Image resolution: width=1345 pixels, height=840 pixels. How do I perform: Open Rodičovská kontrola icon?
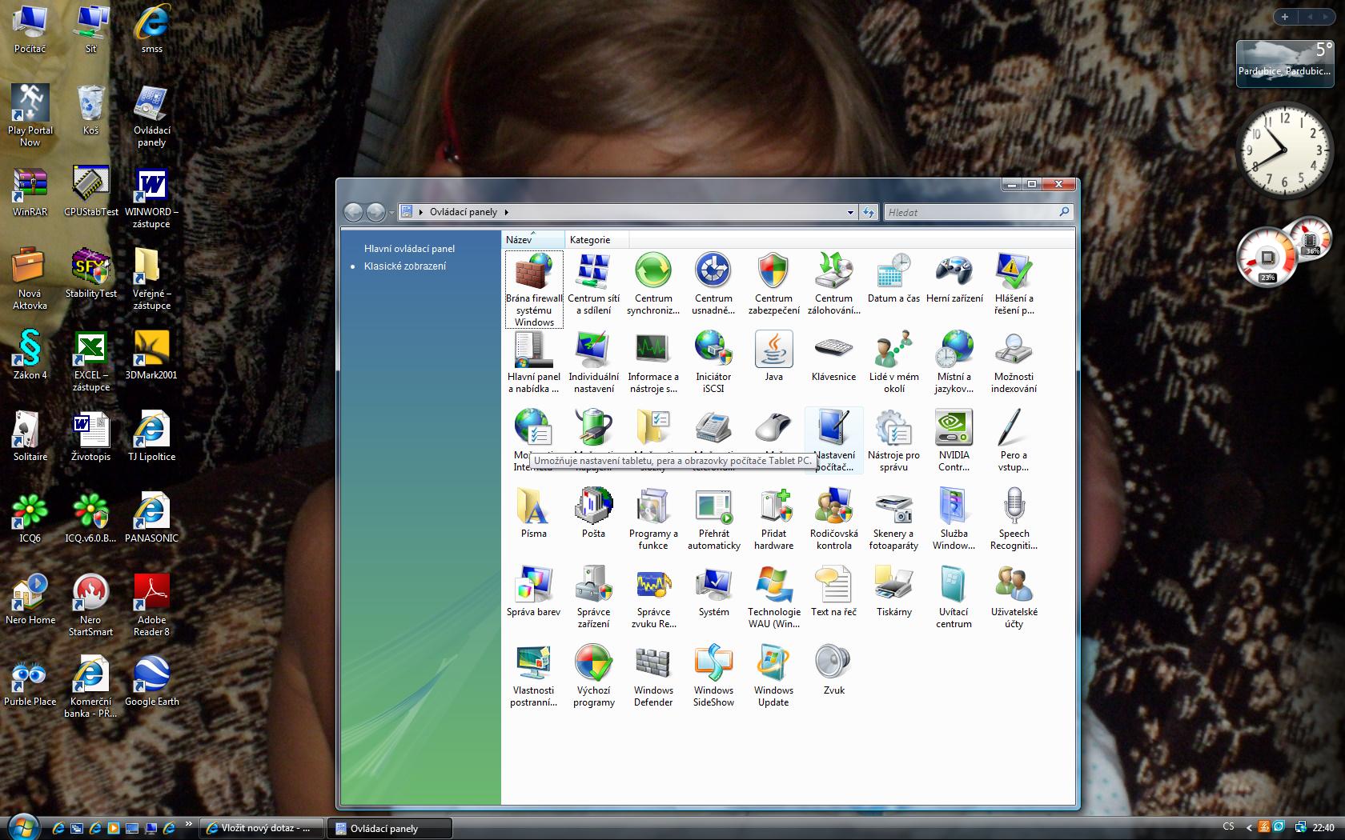[833, 507]
